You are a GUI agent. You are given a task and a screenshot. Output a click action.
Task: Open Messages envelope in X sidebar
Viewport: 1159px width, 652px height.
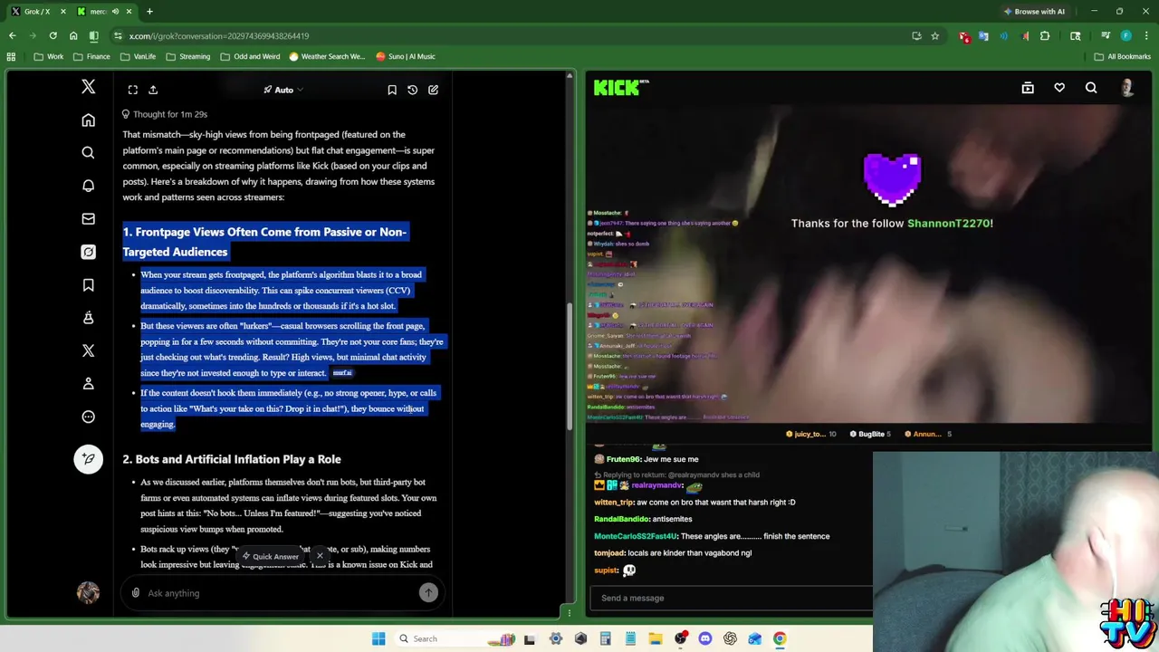pos(88,218)
